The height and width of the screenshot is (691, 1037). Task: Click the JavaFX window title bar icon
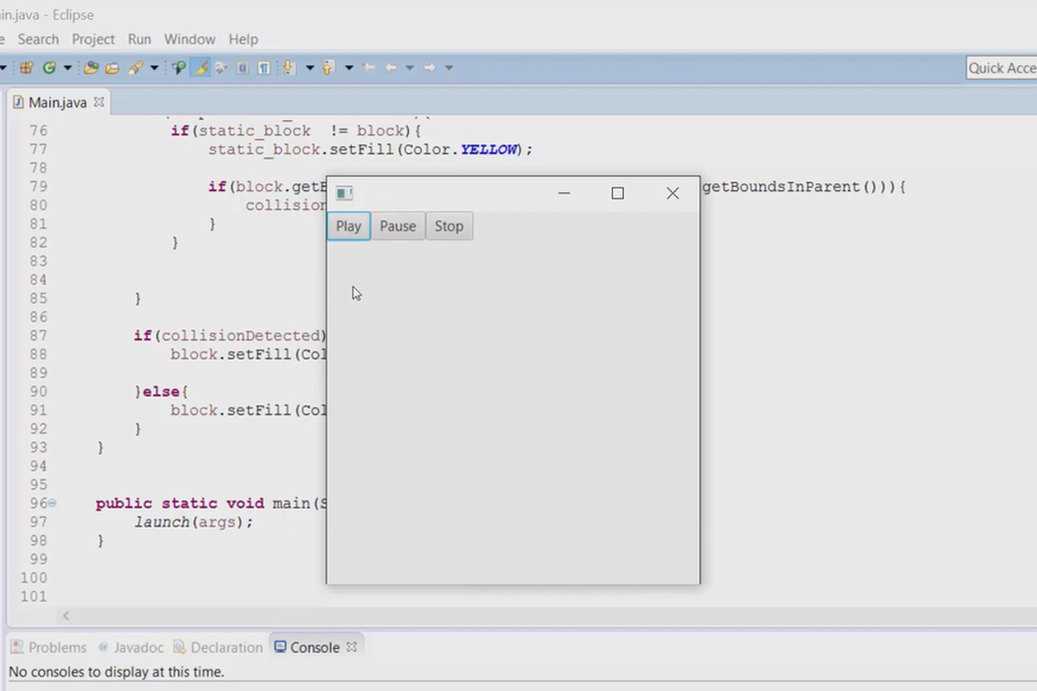345,193
